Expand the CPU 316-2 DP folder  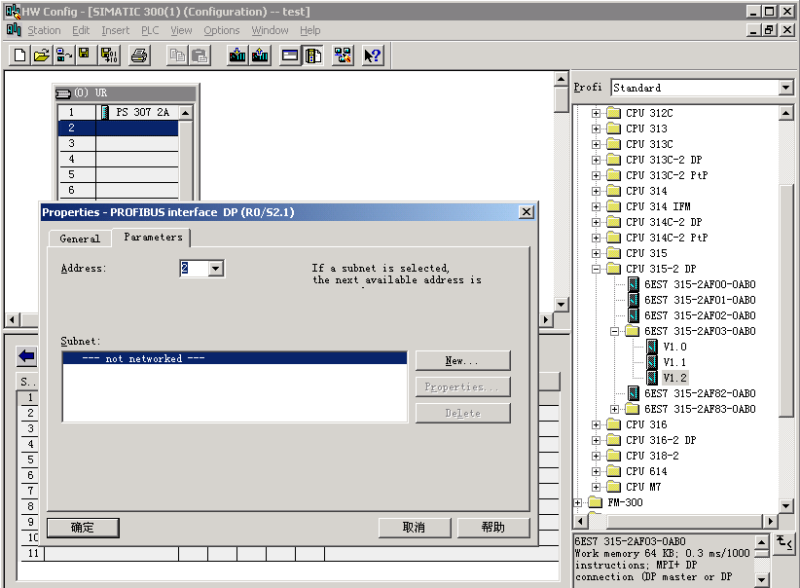(597, 440)
